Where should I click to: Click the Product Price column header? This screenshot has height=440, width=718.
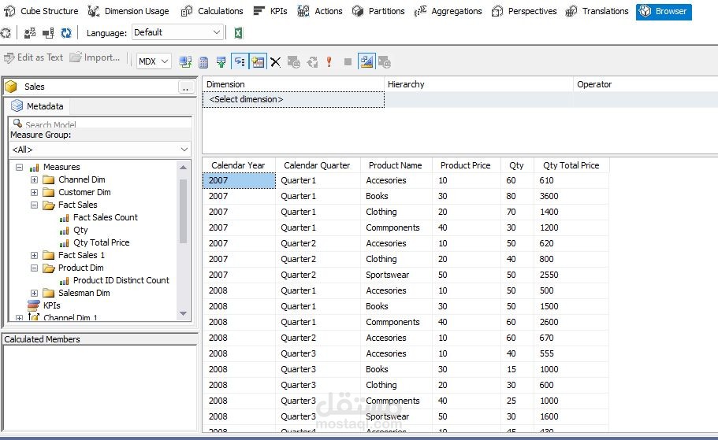[465, 165]
